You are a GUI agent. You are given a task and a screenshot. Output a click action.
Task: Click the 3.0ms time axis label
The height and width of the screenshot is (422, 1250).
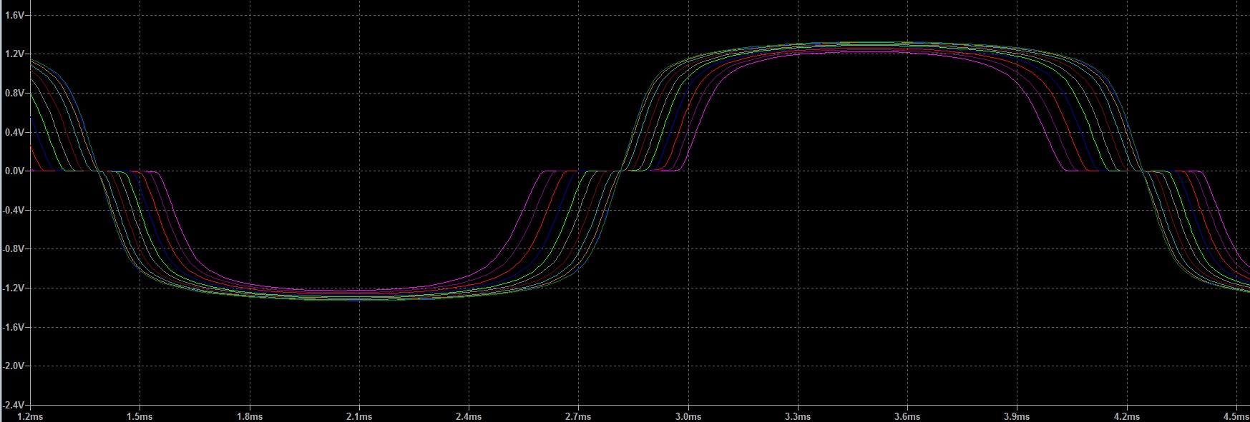688,416
